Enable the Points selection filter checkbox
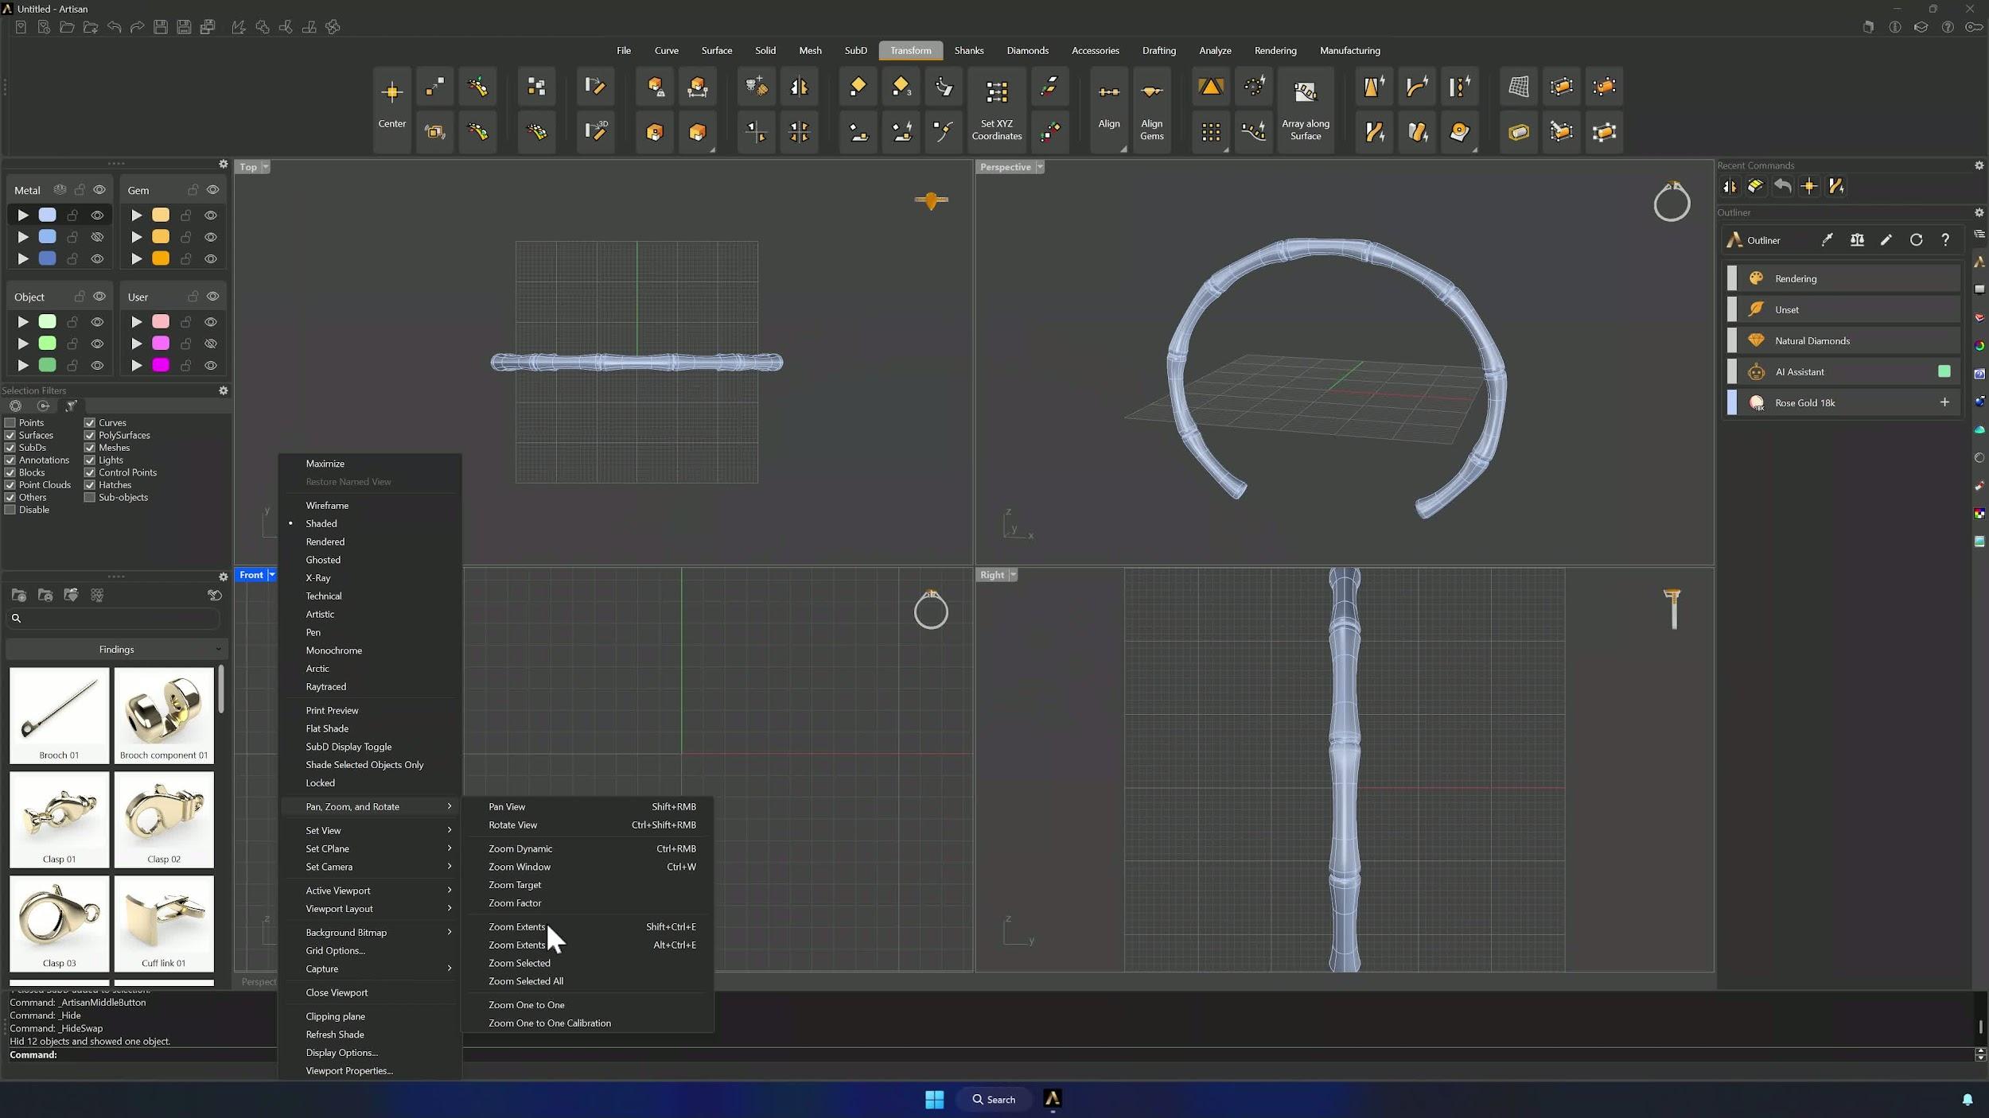 [x=10, y=423]
